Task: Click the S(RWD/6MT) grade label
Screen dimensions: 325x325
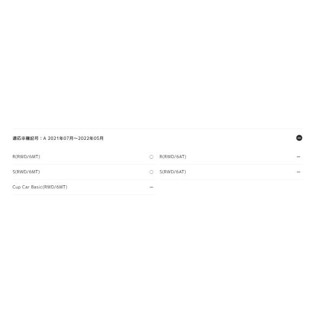Action: 26,172
